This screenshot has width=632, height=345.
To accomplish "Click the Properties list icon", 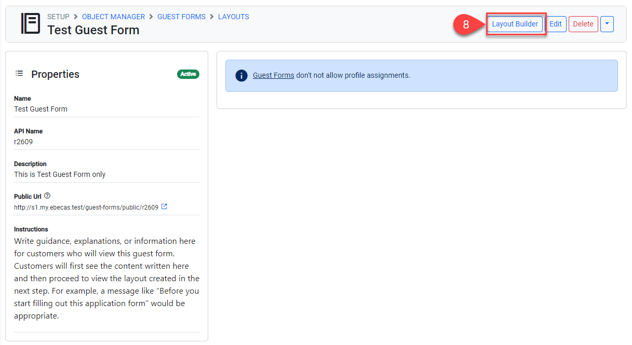I will click(x=19, y=74).
